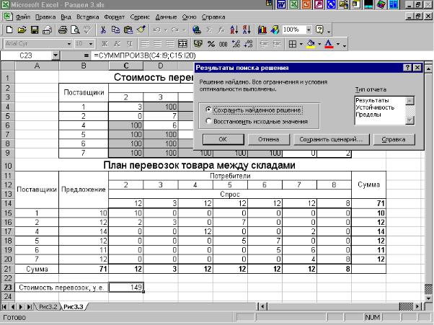Click Merge and Center icon
This screenshot has height=325, width=434.
tap(182, 44)
